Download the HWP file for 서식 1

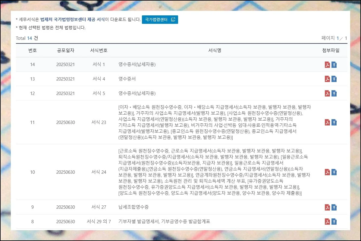pyautogui.click(x=334, y=65)
